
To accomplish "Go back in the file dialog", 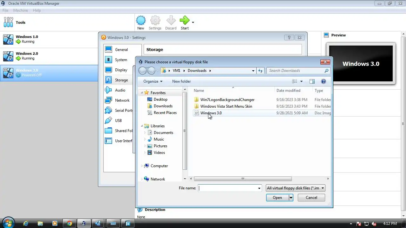I will tap(143, 71).
